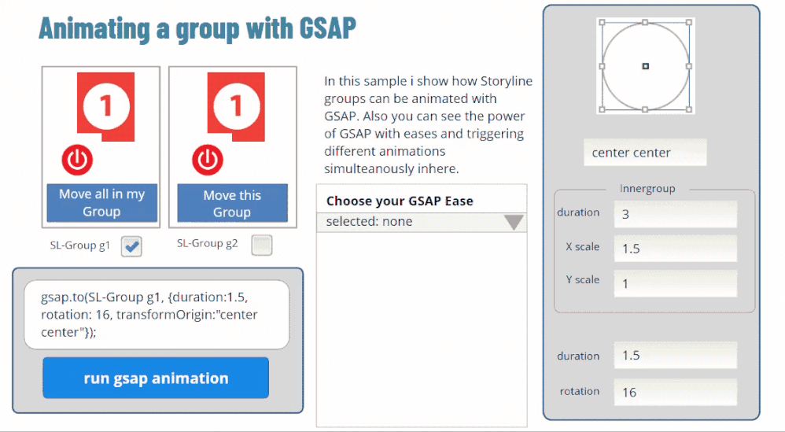Viewport: 785px width, 432px height.
Task: Click the number 1 badge in second group
Action: tap(235, 105)
